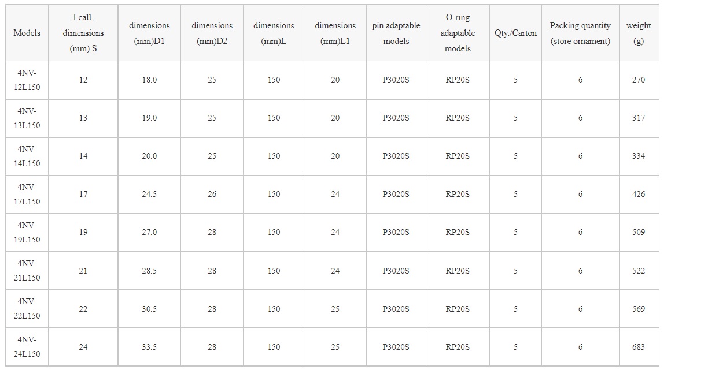719x370 pixels.
Task: Select the weight (g) column header
Action: pyautogui.click(x=639, y=33)
